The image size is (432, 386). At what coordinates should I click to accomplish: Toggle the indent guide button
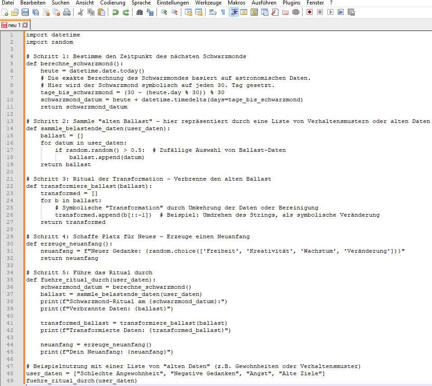tap(234, 12)
